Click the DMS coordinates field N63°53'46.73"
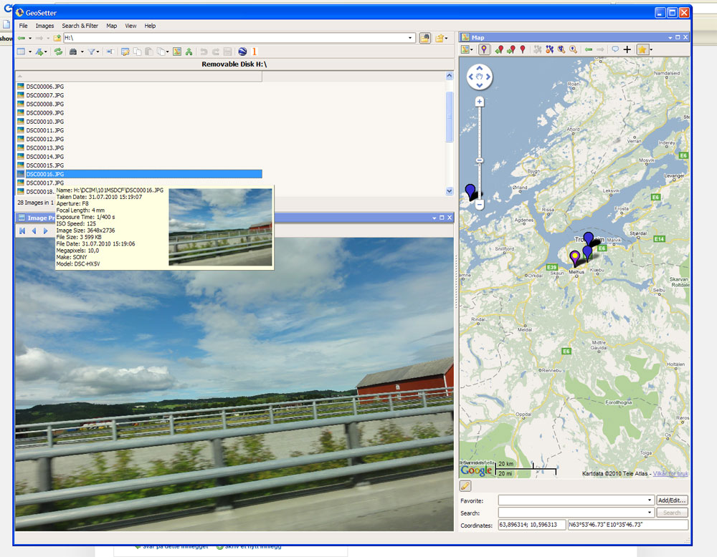The width and height of the screenshot is (717, 557). tap(628, 525)
